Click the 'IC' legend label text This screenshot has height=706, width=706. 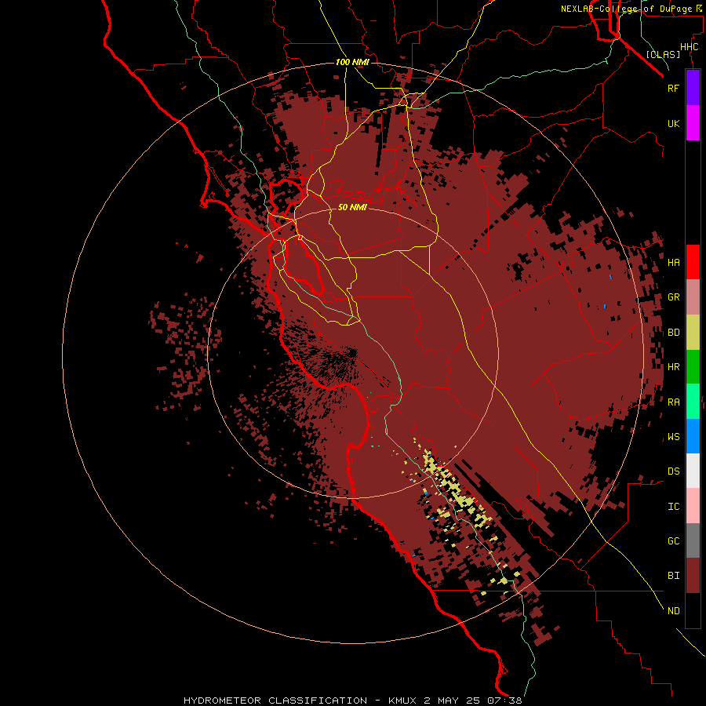673,506
